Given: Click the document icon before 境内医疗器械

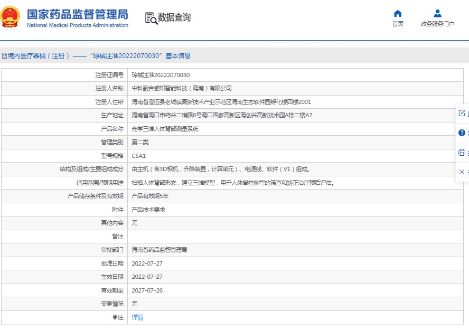Looking at the screenshot, I should [4, 56].
